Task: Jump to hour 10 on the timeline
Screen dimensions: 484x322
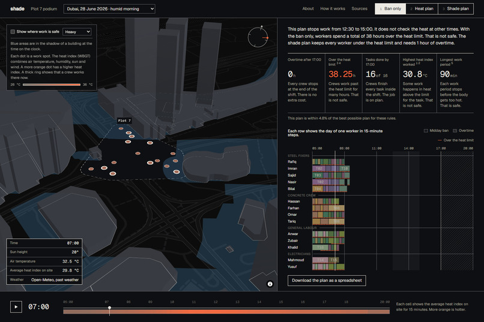Action: click(172, 302)
